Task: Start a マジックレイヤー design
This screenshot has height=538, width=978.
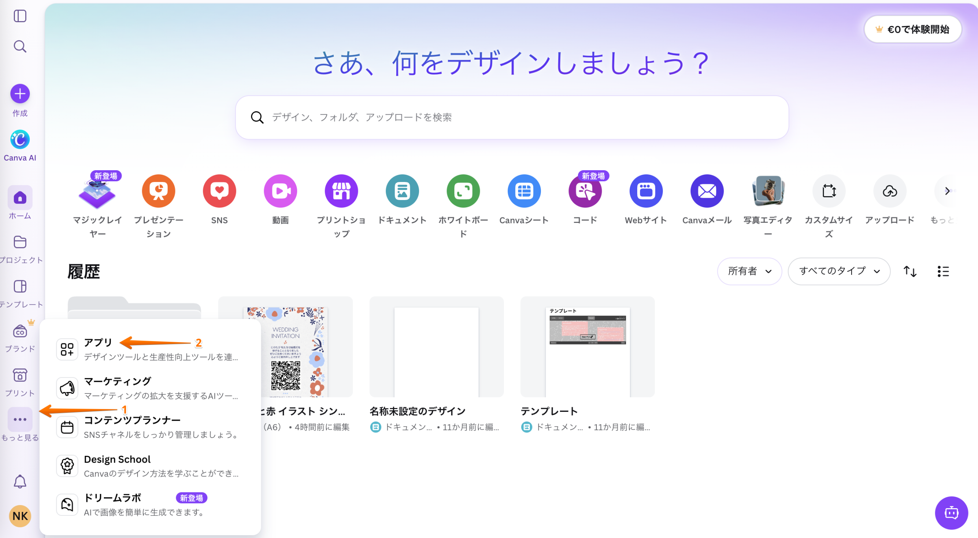Action: click(97, 205)
